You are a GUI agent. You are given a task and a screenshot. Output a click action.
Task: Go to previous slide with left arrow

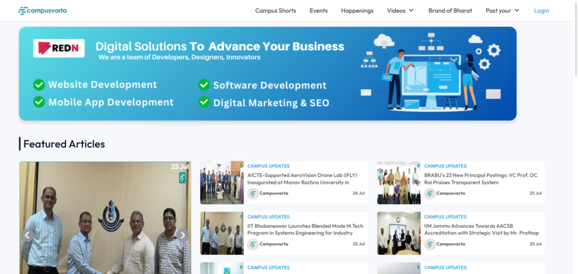[28, 235]
